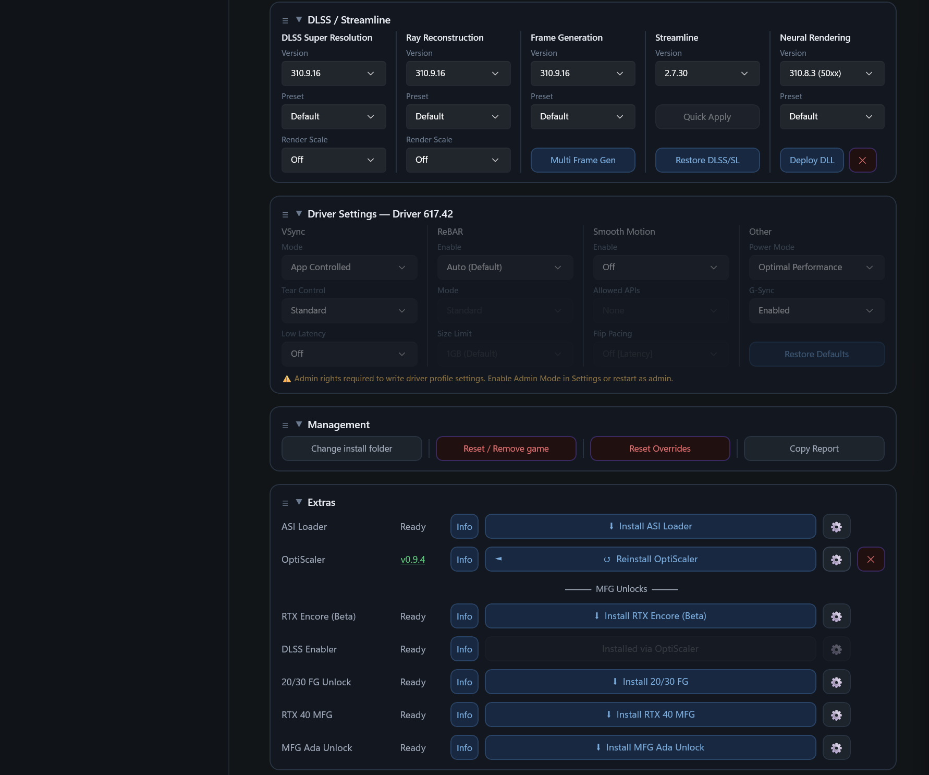Open DLSS Super Resolution Render Scale dropdown
The width and height of the screenshot is (929, 775).
(334, 160)
